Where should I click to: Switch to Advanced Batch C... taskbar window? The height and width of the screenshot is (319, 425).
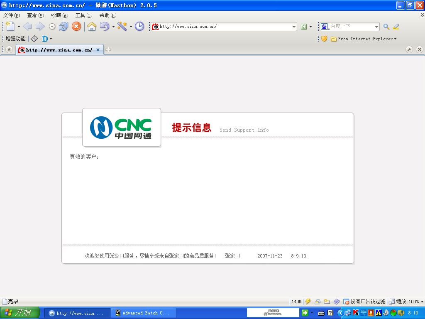coord(143,313)
